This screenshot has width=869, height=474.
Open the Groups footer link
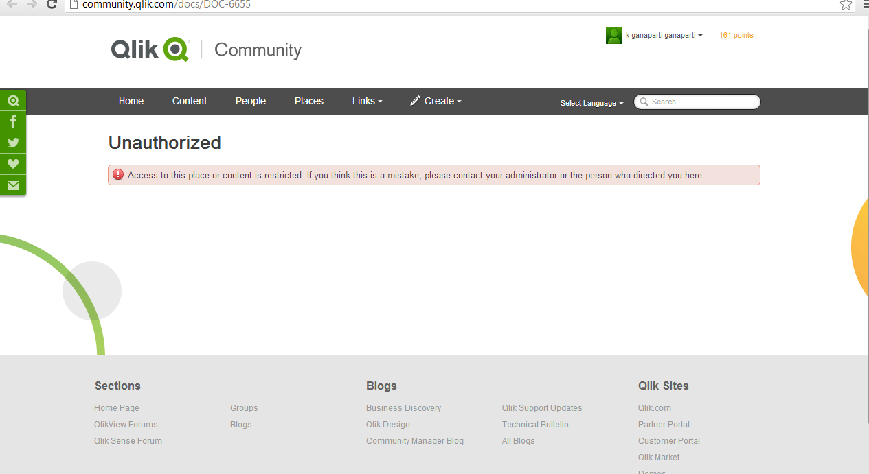point(244,408)
